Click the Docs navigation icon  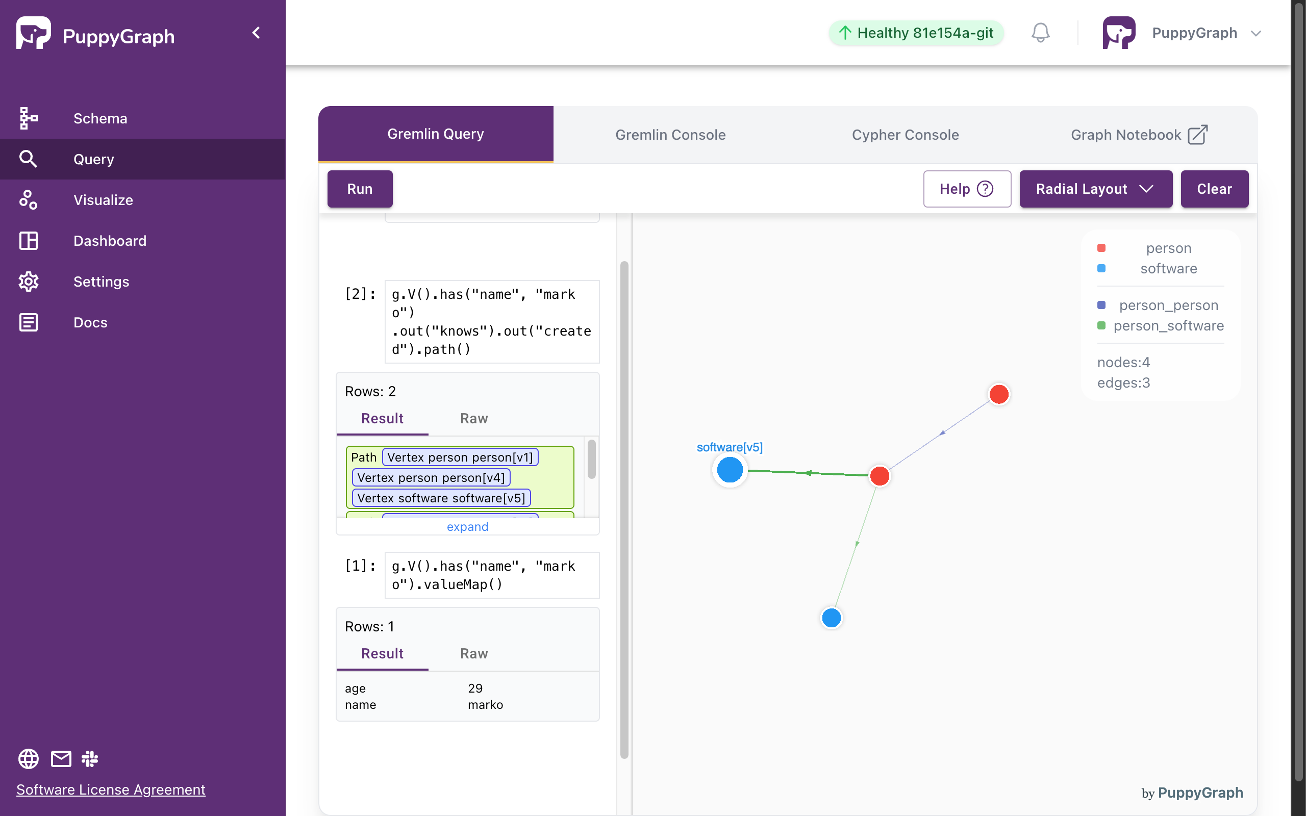pos(28,322)
